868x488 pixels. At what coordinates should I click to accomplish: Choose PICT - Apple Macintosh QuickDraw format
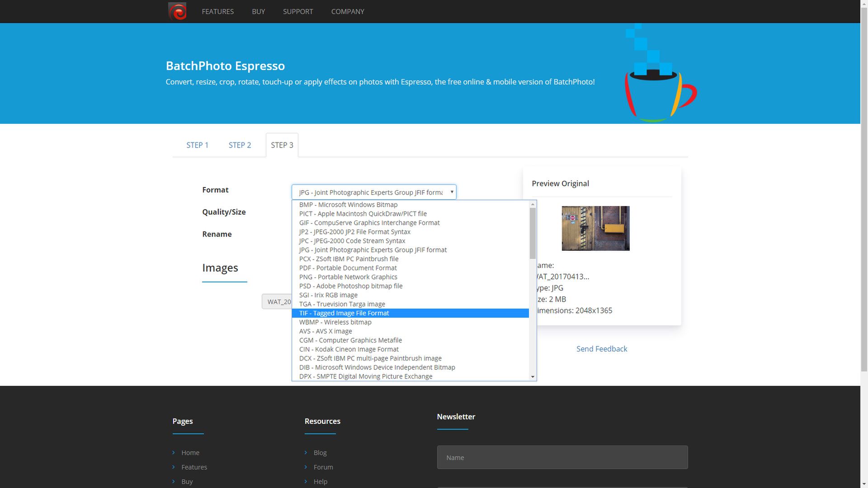pos(410,214)
